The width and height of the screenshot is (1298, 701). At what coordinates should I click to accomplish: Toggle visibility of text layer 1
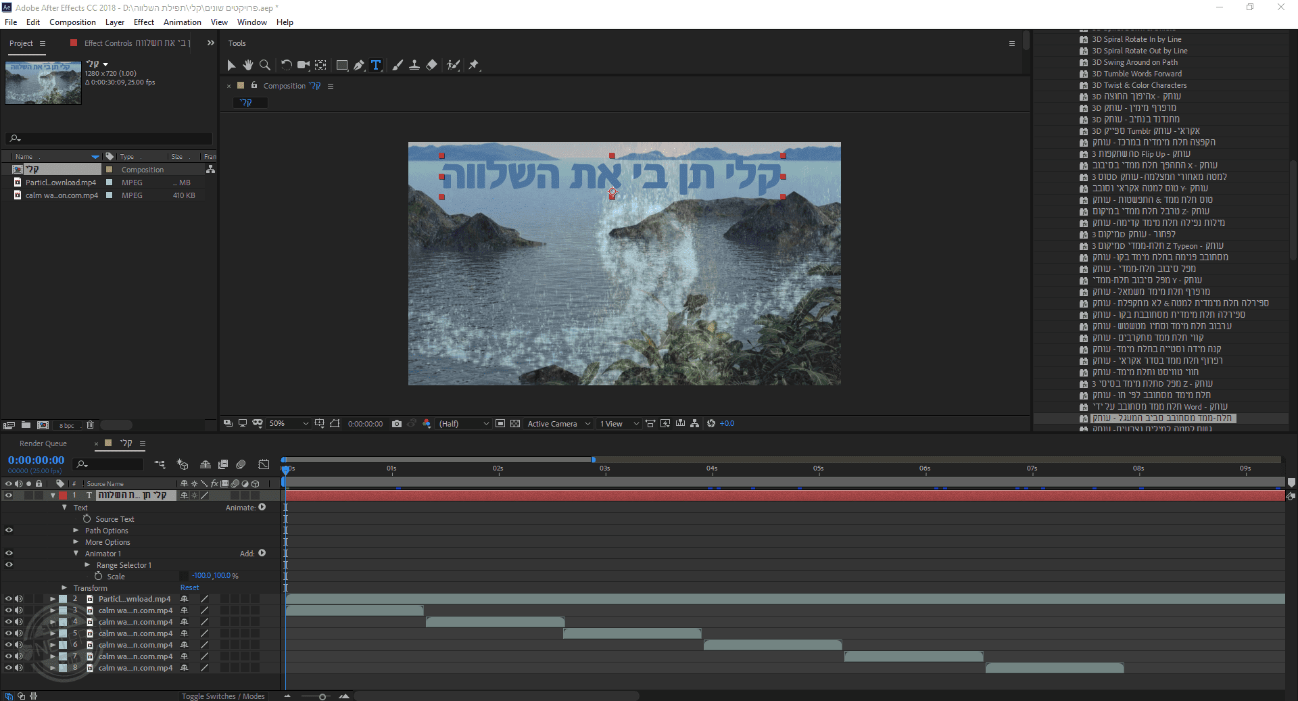pyautogui.click(x=9, y=495)
